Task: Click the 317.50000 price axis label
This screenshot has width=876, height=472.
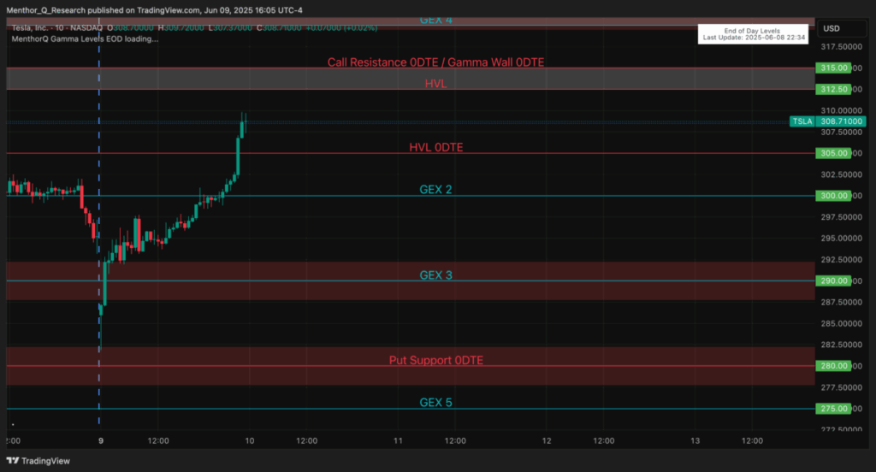Action: (841, 47)
